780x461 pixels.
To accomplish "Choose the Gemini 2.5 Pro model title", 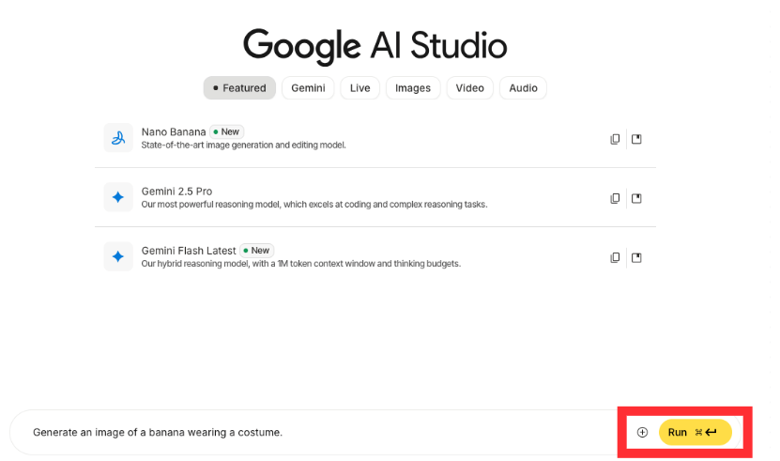I will click(176, 192).
